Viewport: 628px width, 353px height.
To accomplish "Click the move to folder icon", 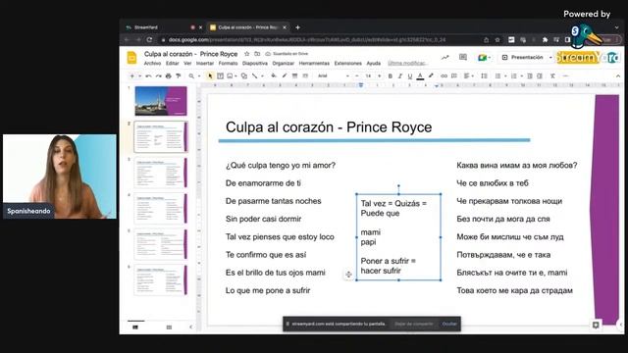I will [x=257, y=54].
